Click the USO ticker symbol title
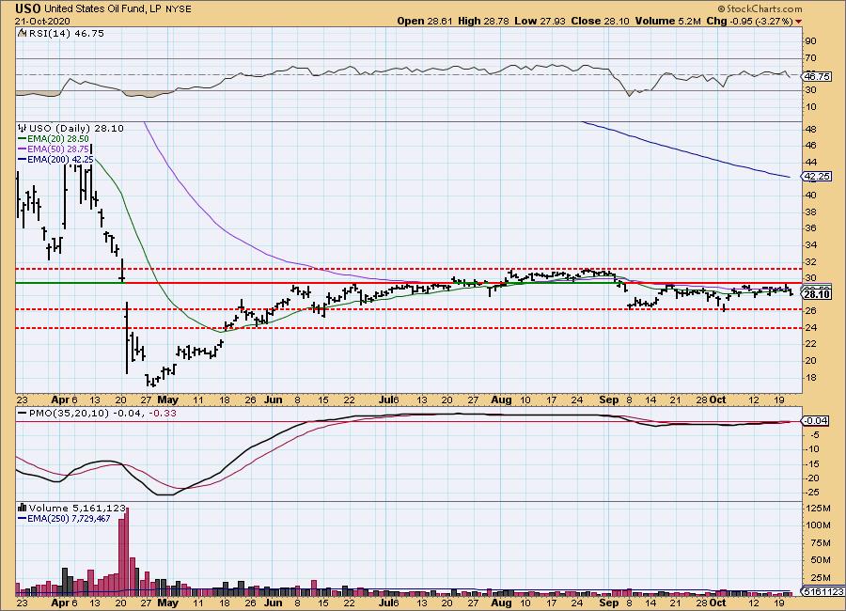The height and width of the screenshot is (611, 846). pyautogui.click(x=28, y=8)
